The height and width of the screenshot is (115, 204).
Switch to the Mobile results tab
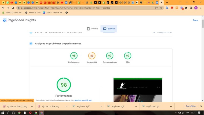(x=93, y=29)
